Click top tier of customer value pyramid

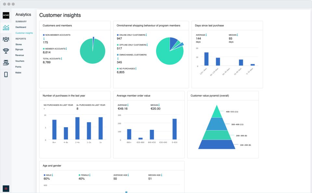216,112
